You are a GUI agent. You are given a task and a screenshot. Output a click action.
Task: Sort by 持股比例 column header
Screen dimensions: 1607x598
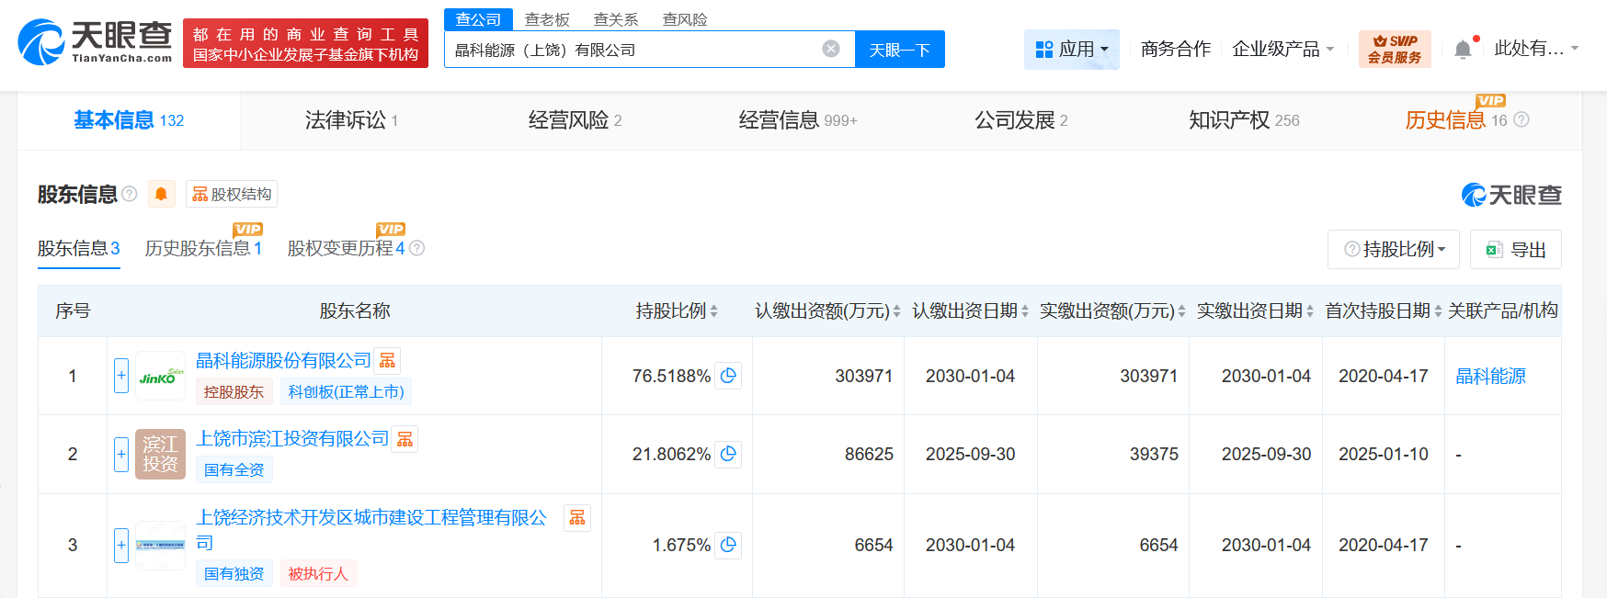(677, 311)
